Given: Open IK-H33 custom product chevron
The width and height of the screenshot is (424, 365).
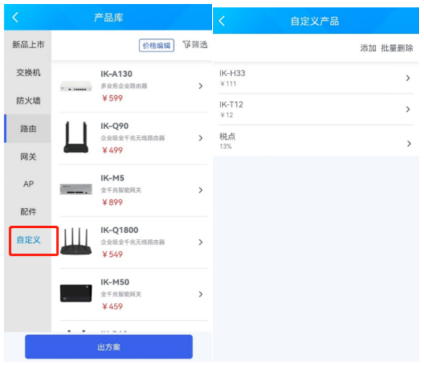Looking at the screenshot, I should [x=408, y=78].
